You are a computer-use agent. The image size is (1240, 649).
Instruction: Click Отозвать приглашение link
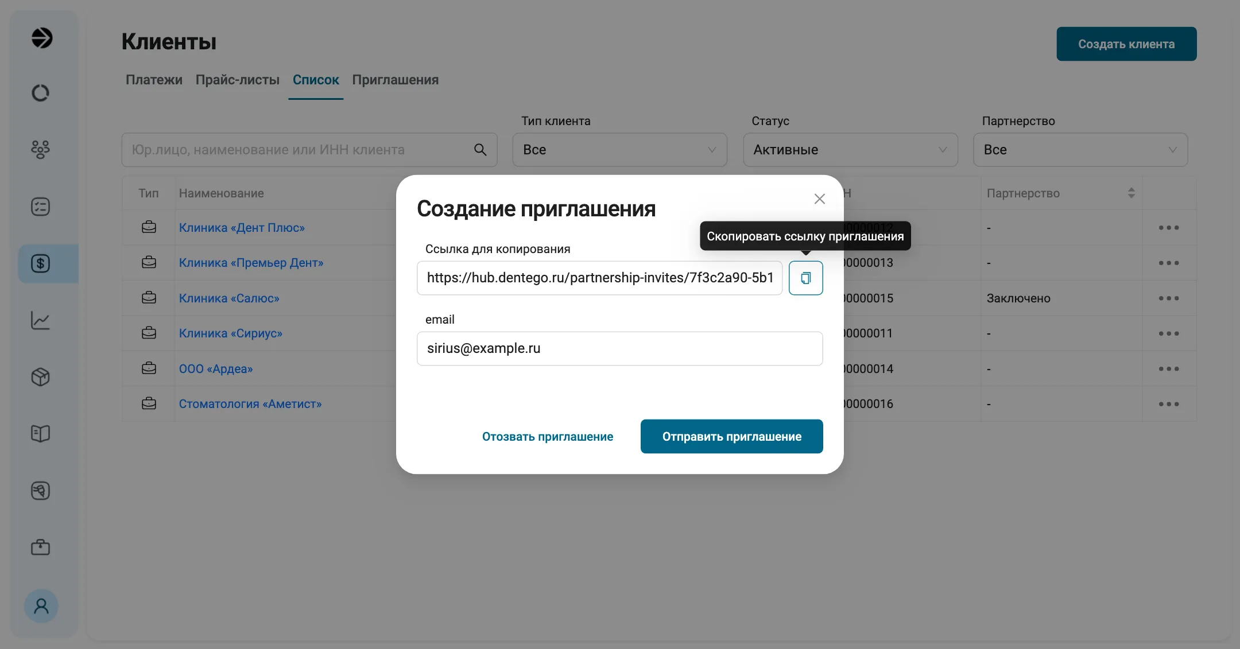(x=548, y=437)
